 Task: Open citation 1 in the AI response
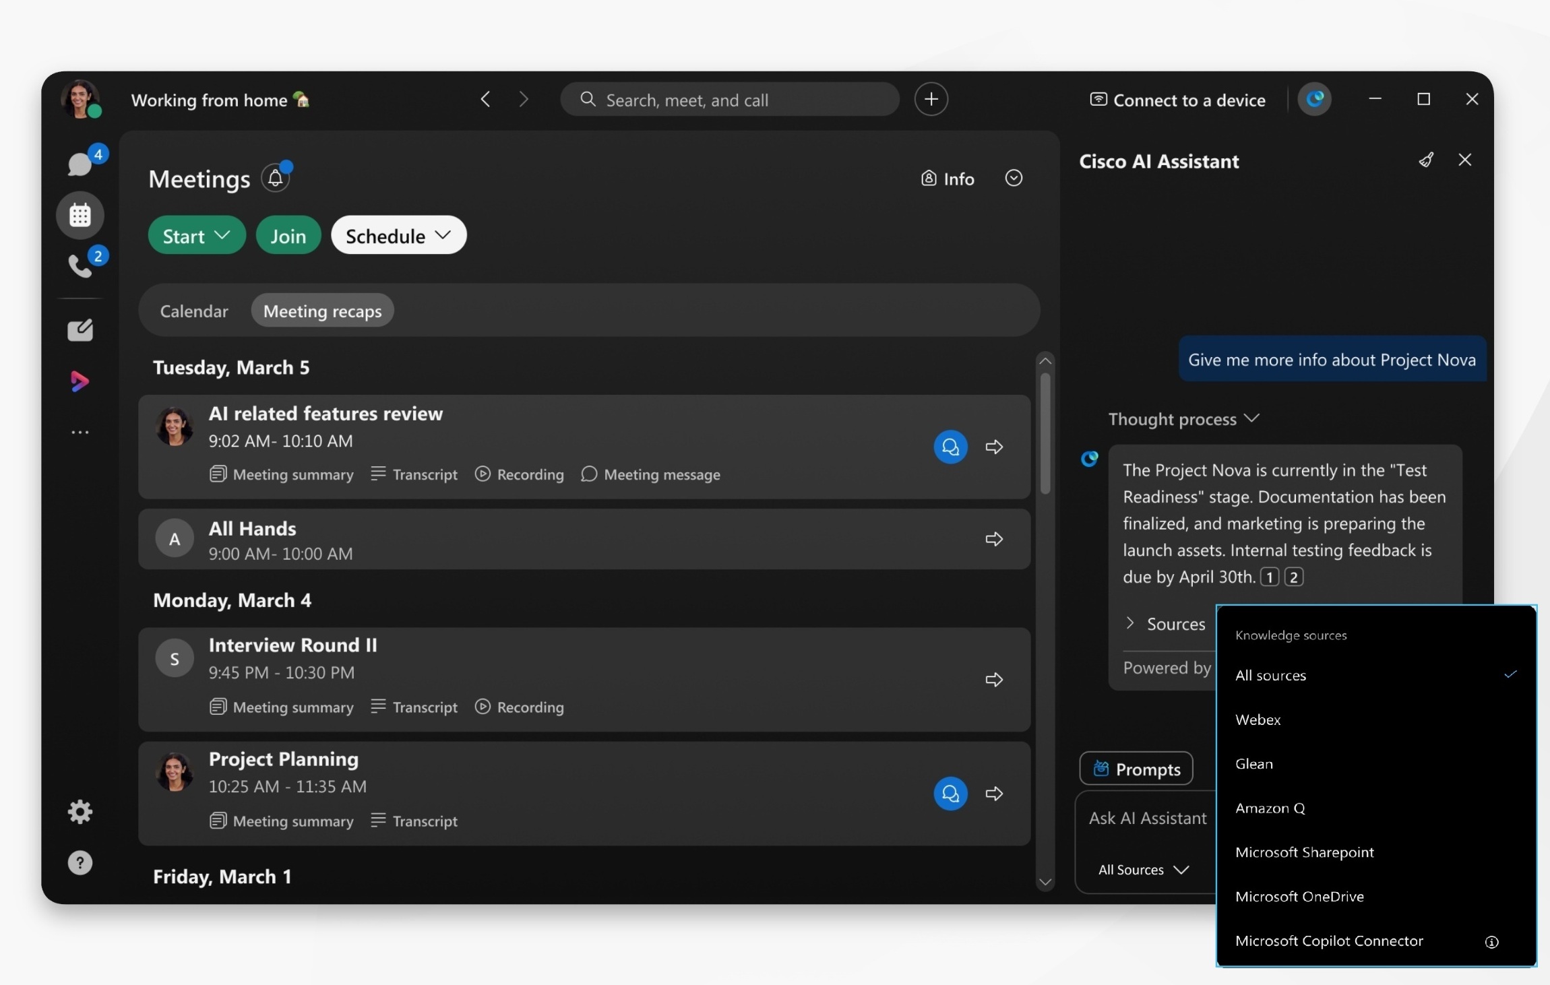click(x=1270, y=577)
